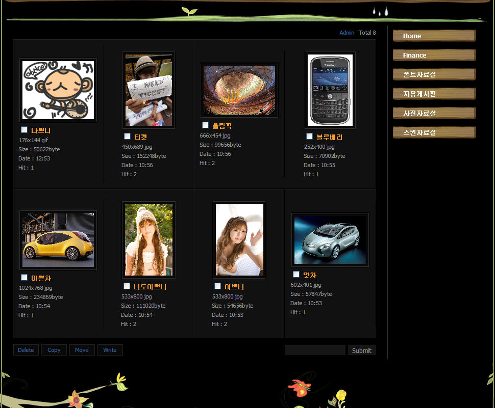Focus the search text field beside Submit
The width and height of the screenshot is (495, 408).
pos(315,350)
